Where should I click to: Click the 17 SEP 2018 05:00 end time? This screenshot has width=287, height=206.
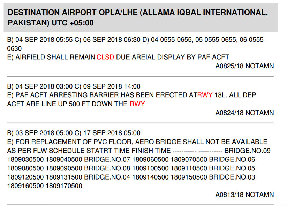tap(112, 133)
